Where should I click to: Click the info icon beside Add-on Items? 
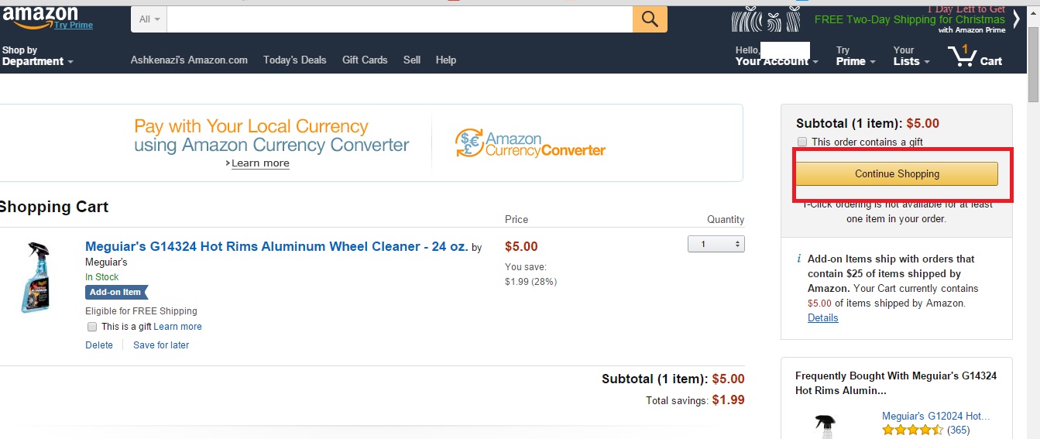click(x=799, y=259)
